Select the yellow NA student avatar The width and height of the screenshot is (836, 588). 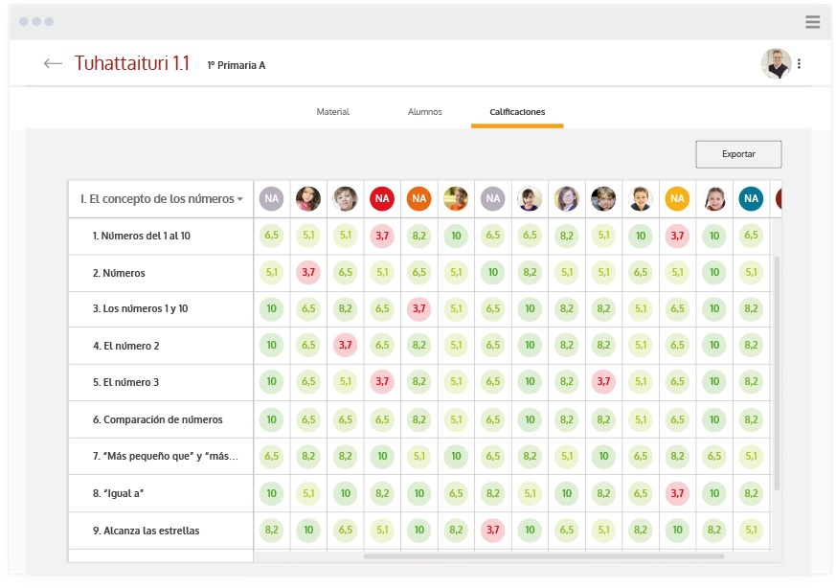pyautogui.click(x=677, y=199)
